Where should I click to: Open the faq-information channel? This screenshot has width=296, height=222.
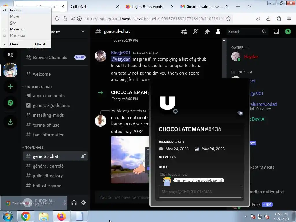click(x=55, y=135)
